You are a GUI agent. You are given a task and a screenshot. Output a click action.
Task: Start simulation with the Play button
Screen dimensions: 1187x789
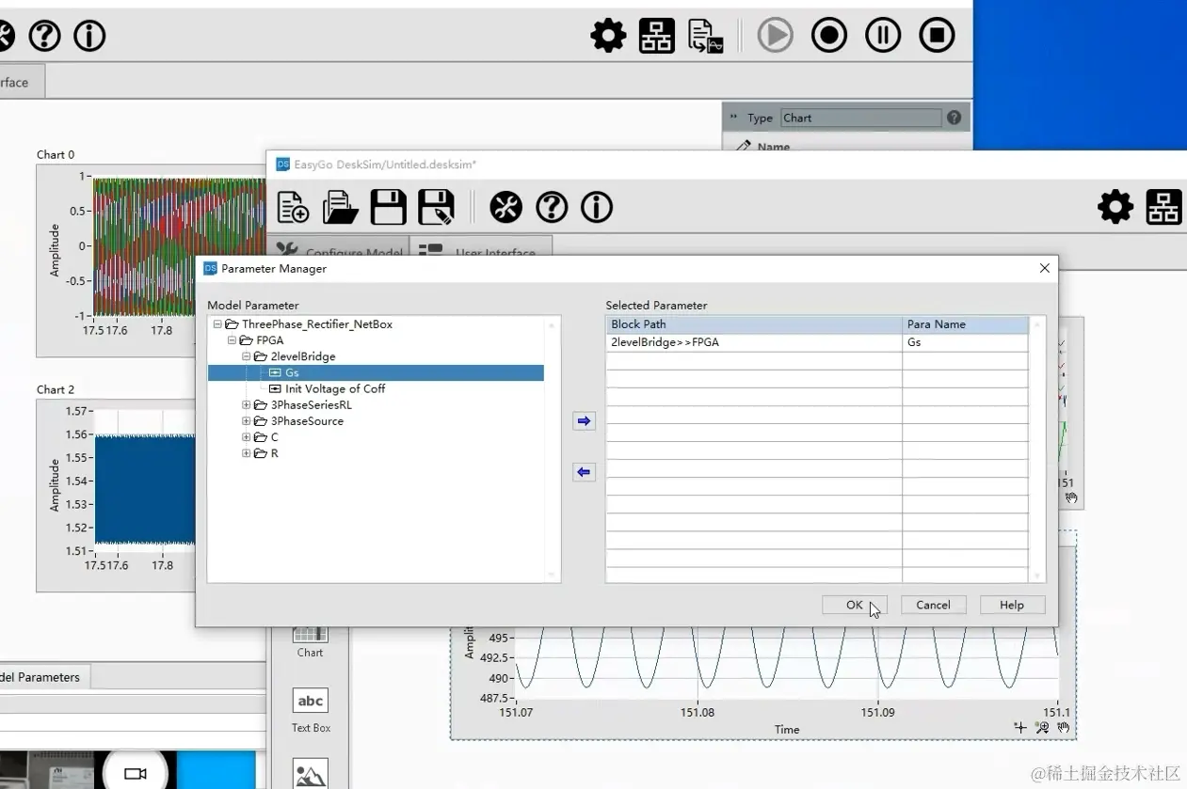click(776, 36)
